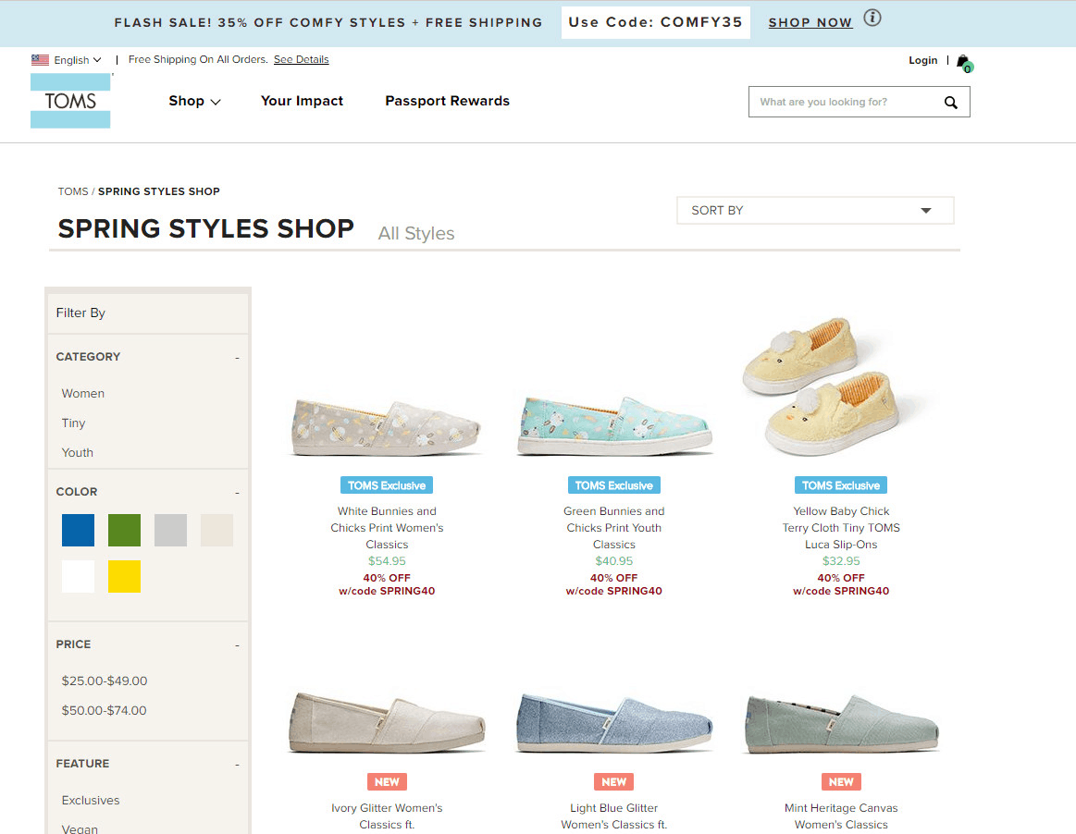Click the $32.95 price
Viewport: 1076px width, 834px height.
841,561
